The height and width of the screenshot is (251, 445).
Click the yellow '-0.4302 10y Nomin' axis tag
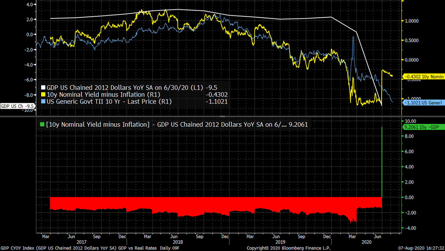[424, 76]
